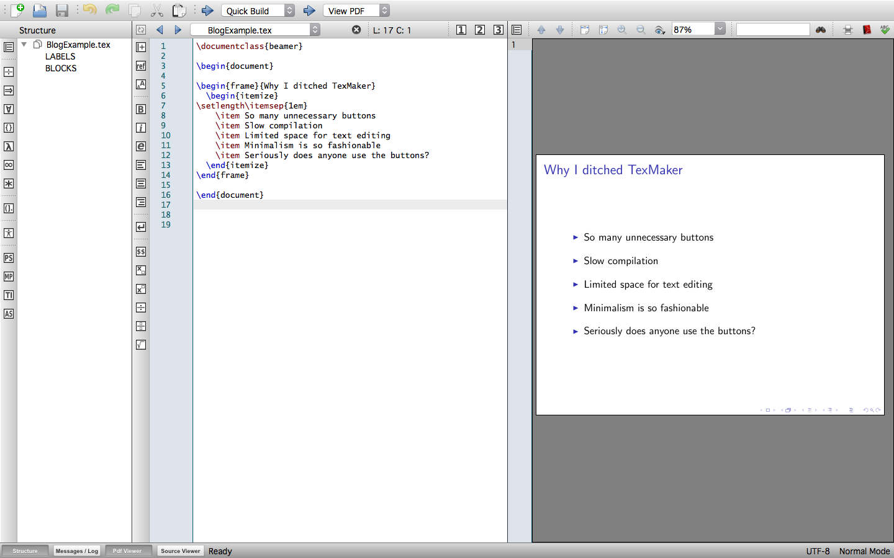Collapse the BlogExample.tex tree node

(24, 45)
